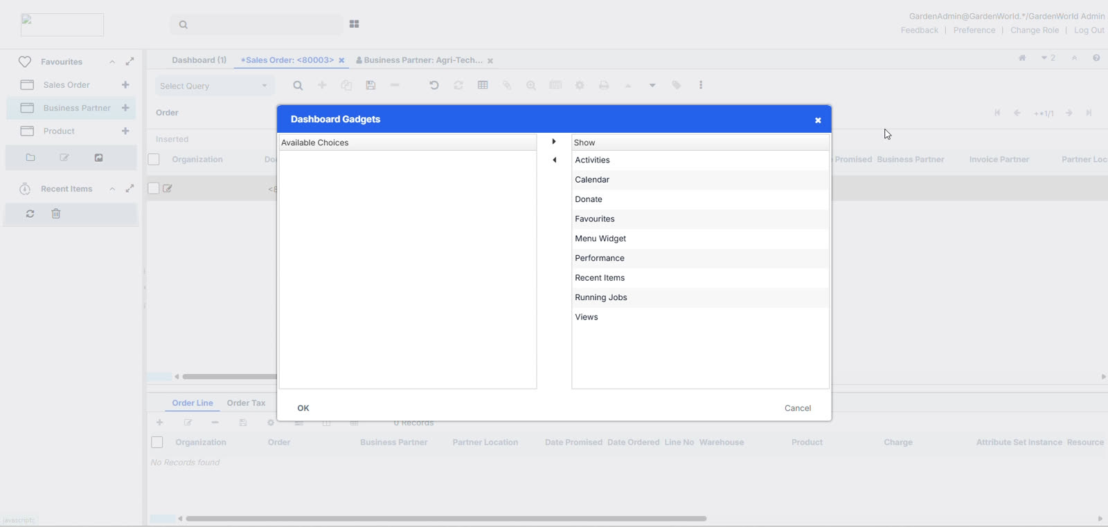Open the notifications dropdown showing 2
1108x527 pixels.
point(1048,58)
